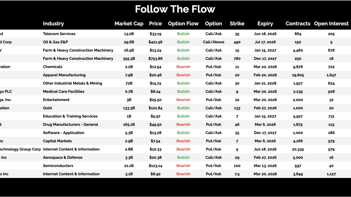Click the $753.86 price cell
Screen dimensions: 351x197
155,59
